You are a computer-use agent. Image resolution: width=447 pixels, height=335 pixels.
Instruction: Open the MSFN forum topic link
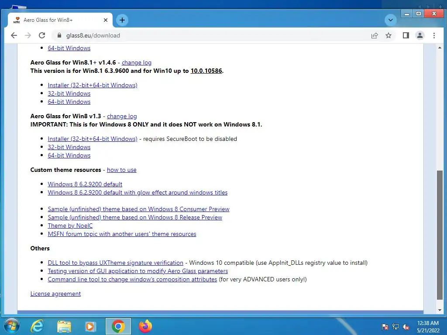122,234
